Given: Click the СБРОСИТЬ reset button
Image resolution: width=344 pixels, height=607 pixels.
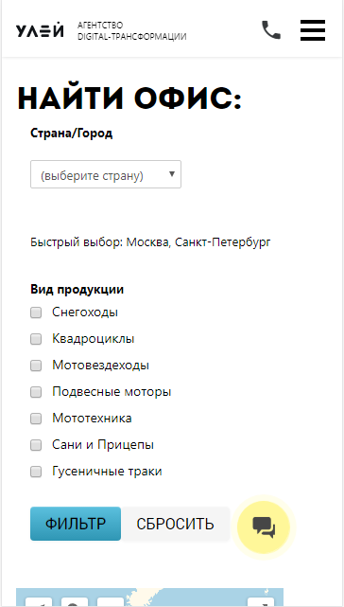Looking at the screenshot, I should pos(175,524).
